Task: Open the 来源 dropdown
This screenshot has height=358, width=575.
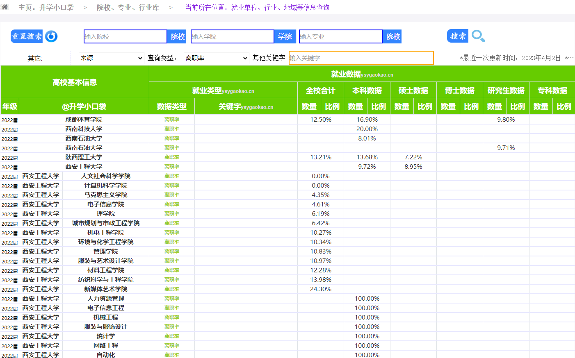Action: (111, 58)
